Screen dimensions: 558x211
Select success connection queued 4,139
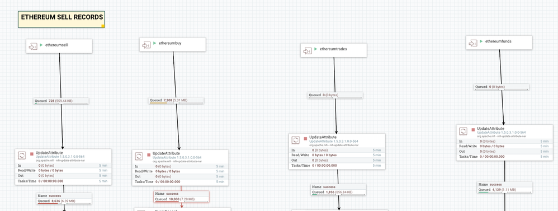point(505,187)
